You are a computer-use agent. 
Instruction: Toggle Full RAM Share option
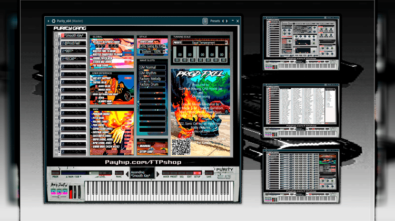click(101, 65)
